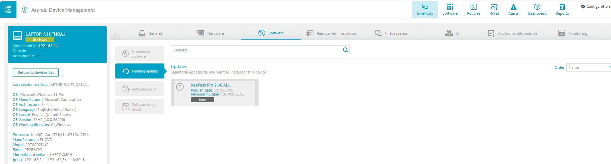Screen dimensions: 611x164
Task: Select Inventoried software in the side menu
Action: [140, 54]
